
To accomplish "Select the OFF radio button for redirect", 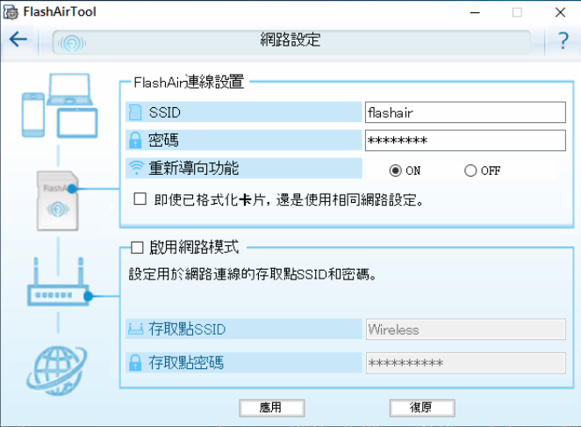I will click(x=470, y=170).
